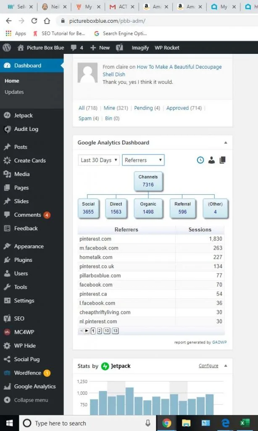Click the Plugins plug icon in sidebar
Image resolution: width=258 pixels, height=431 pixels.
click(7, 260)
